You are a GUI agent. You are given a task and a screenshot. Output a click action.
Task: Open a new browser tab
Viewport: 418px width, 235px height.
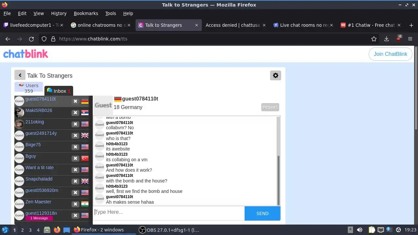(411, 25)
